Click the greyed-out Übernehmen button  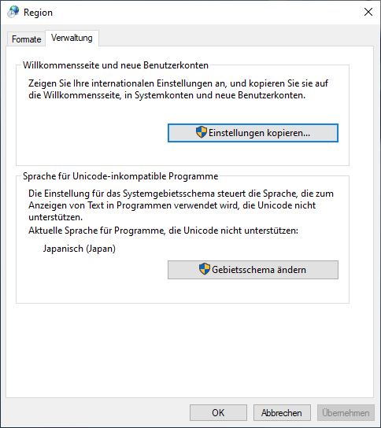tap(346, 413)
